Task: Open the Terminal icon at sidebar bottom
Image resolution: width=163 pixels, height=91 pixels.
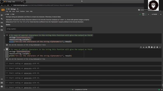Action: pyautogui.click(x=2, y=86)
